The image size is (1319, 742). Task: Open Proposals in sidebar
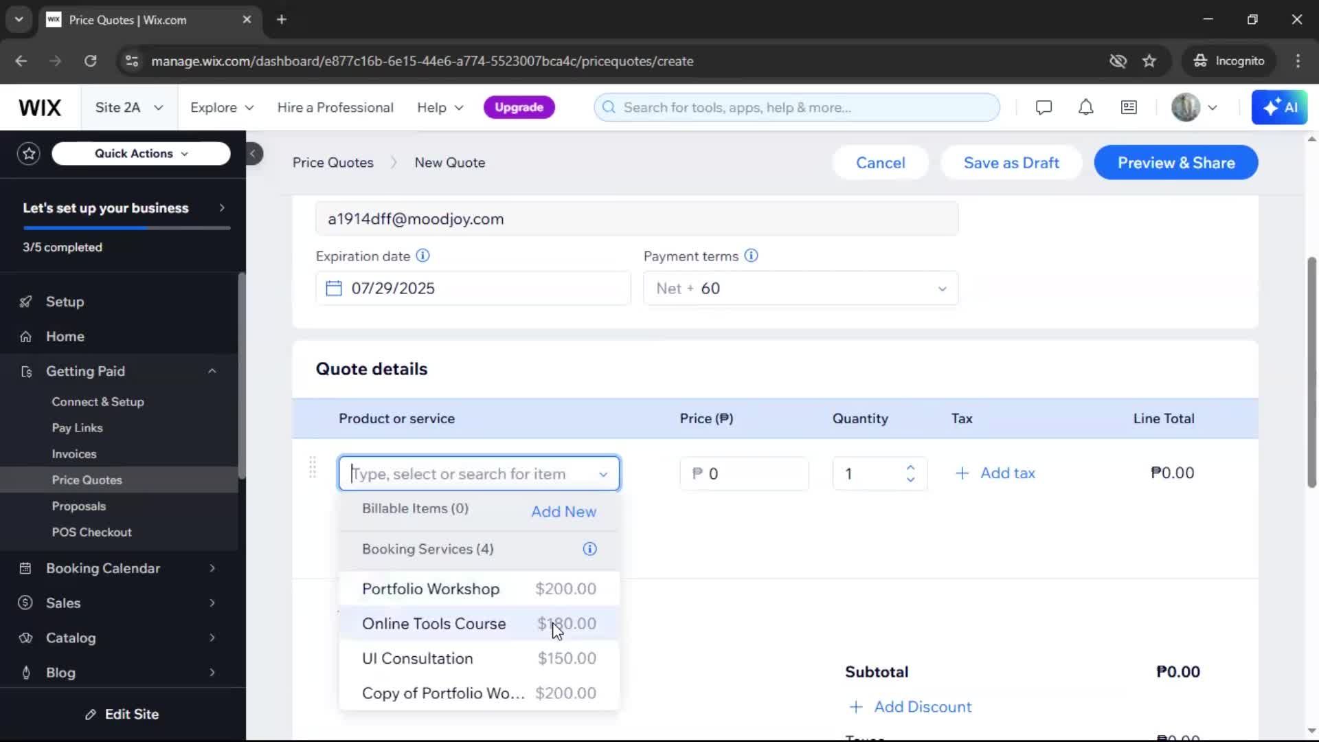(79, 506)
